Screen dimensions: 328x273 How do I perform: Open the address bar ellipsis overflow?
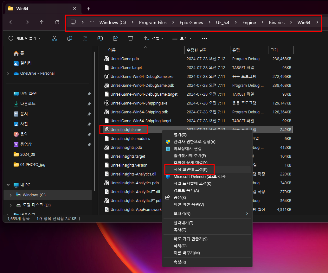(92, 22)
